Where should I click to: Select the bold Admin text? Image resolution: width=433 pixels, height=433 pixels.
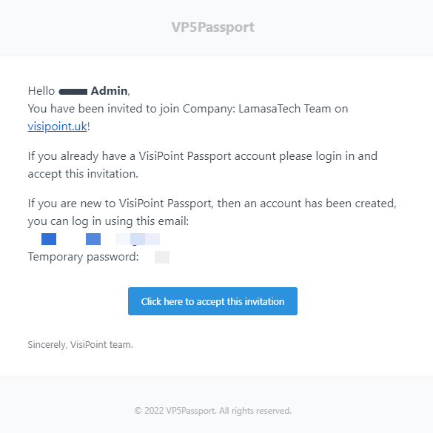pos(109,91)
